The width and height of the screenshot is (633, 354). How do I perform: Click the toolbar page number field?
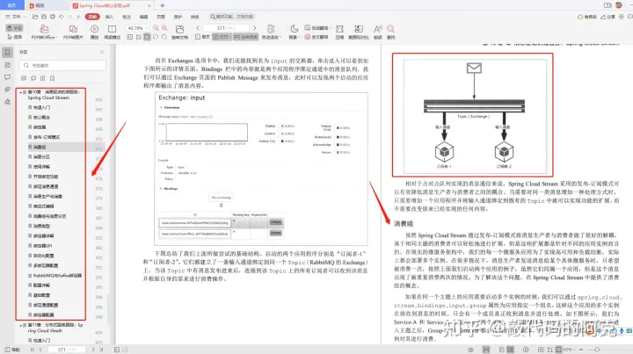(x=226, y=28)
